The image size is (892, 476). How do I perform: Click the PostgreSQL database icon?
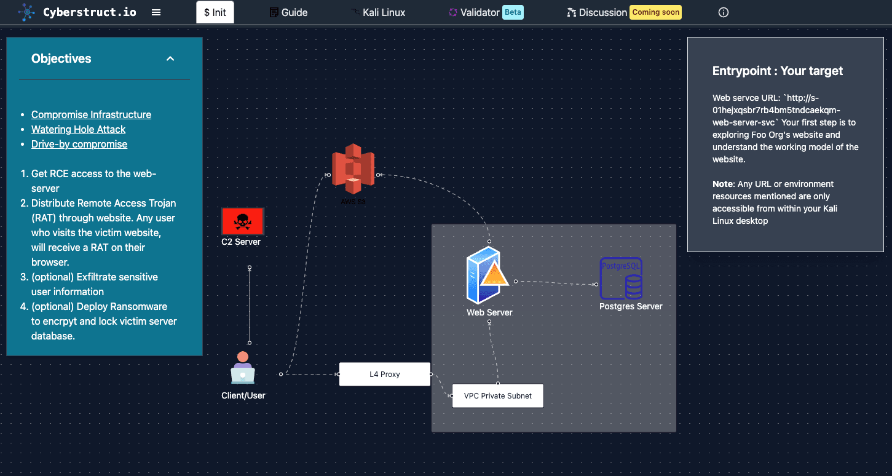click(622, 279)
